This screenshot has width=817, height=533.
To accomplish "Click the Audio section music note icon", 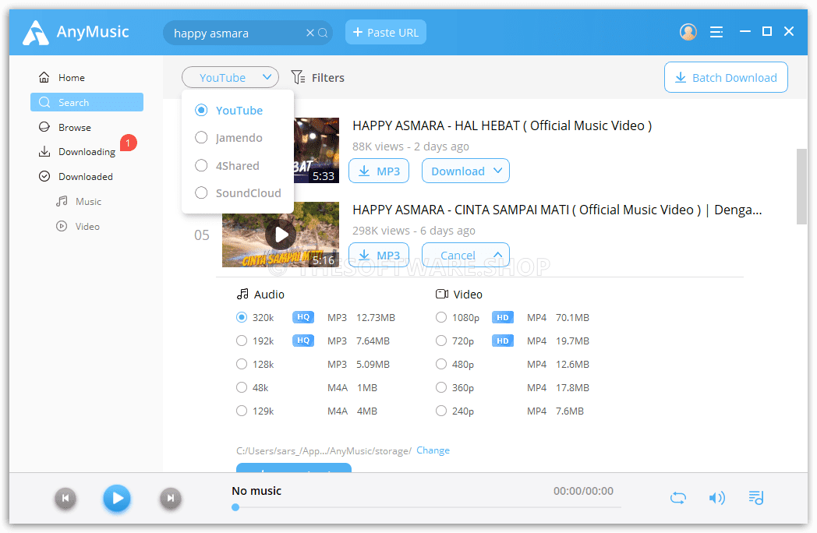I will (x=242, y=294).
